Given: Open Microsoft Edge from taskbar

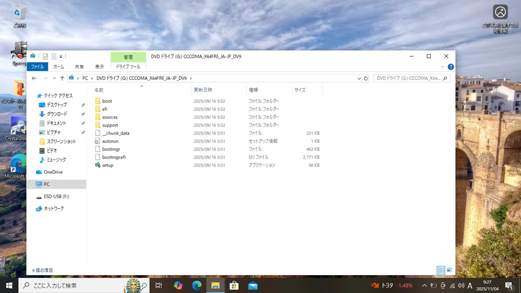Looking at the screenshot, I should click(x=197, y=285).
